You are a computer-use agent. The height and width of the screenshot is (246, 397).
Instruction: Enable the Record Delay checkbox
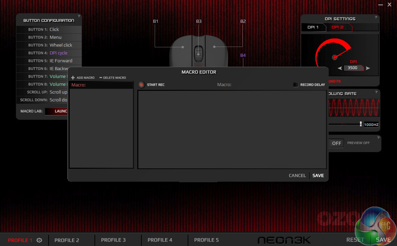pyautogui.click(x=295, y=85)
